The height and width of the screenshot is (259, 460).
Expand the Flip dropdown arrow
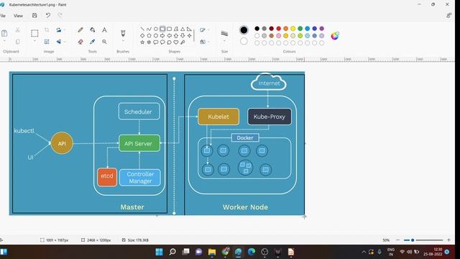(65, 42)
